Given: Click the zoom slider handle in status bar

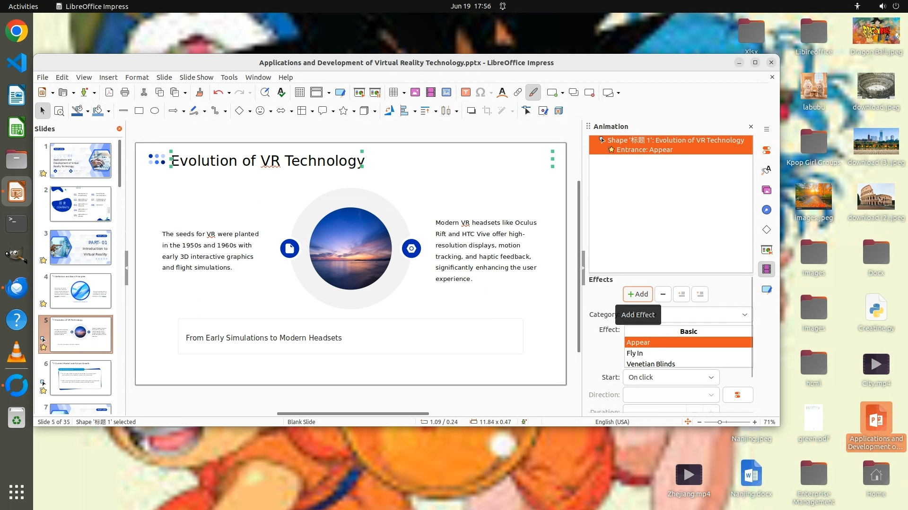Looking at the screenshot, I should [x=719, y=422].
